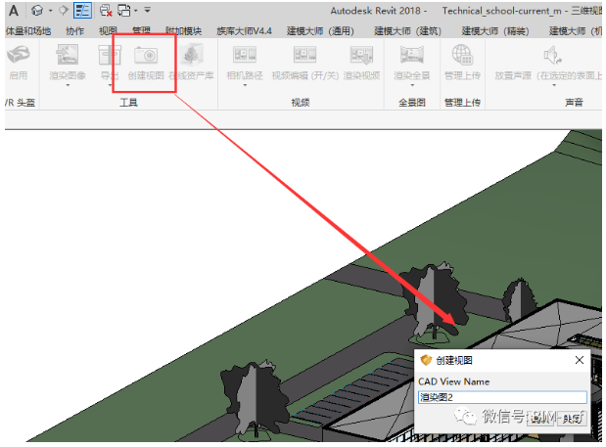The width and height of the screenshot is (606, 447).
Task: Click the 导出 export box icon
Action: pos(110,55)
